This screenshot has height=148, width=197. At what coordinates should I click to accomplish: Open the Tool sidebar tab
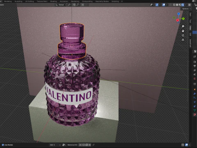point(190,21)
